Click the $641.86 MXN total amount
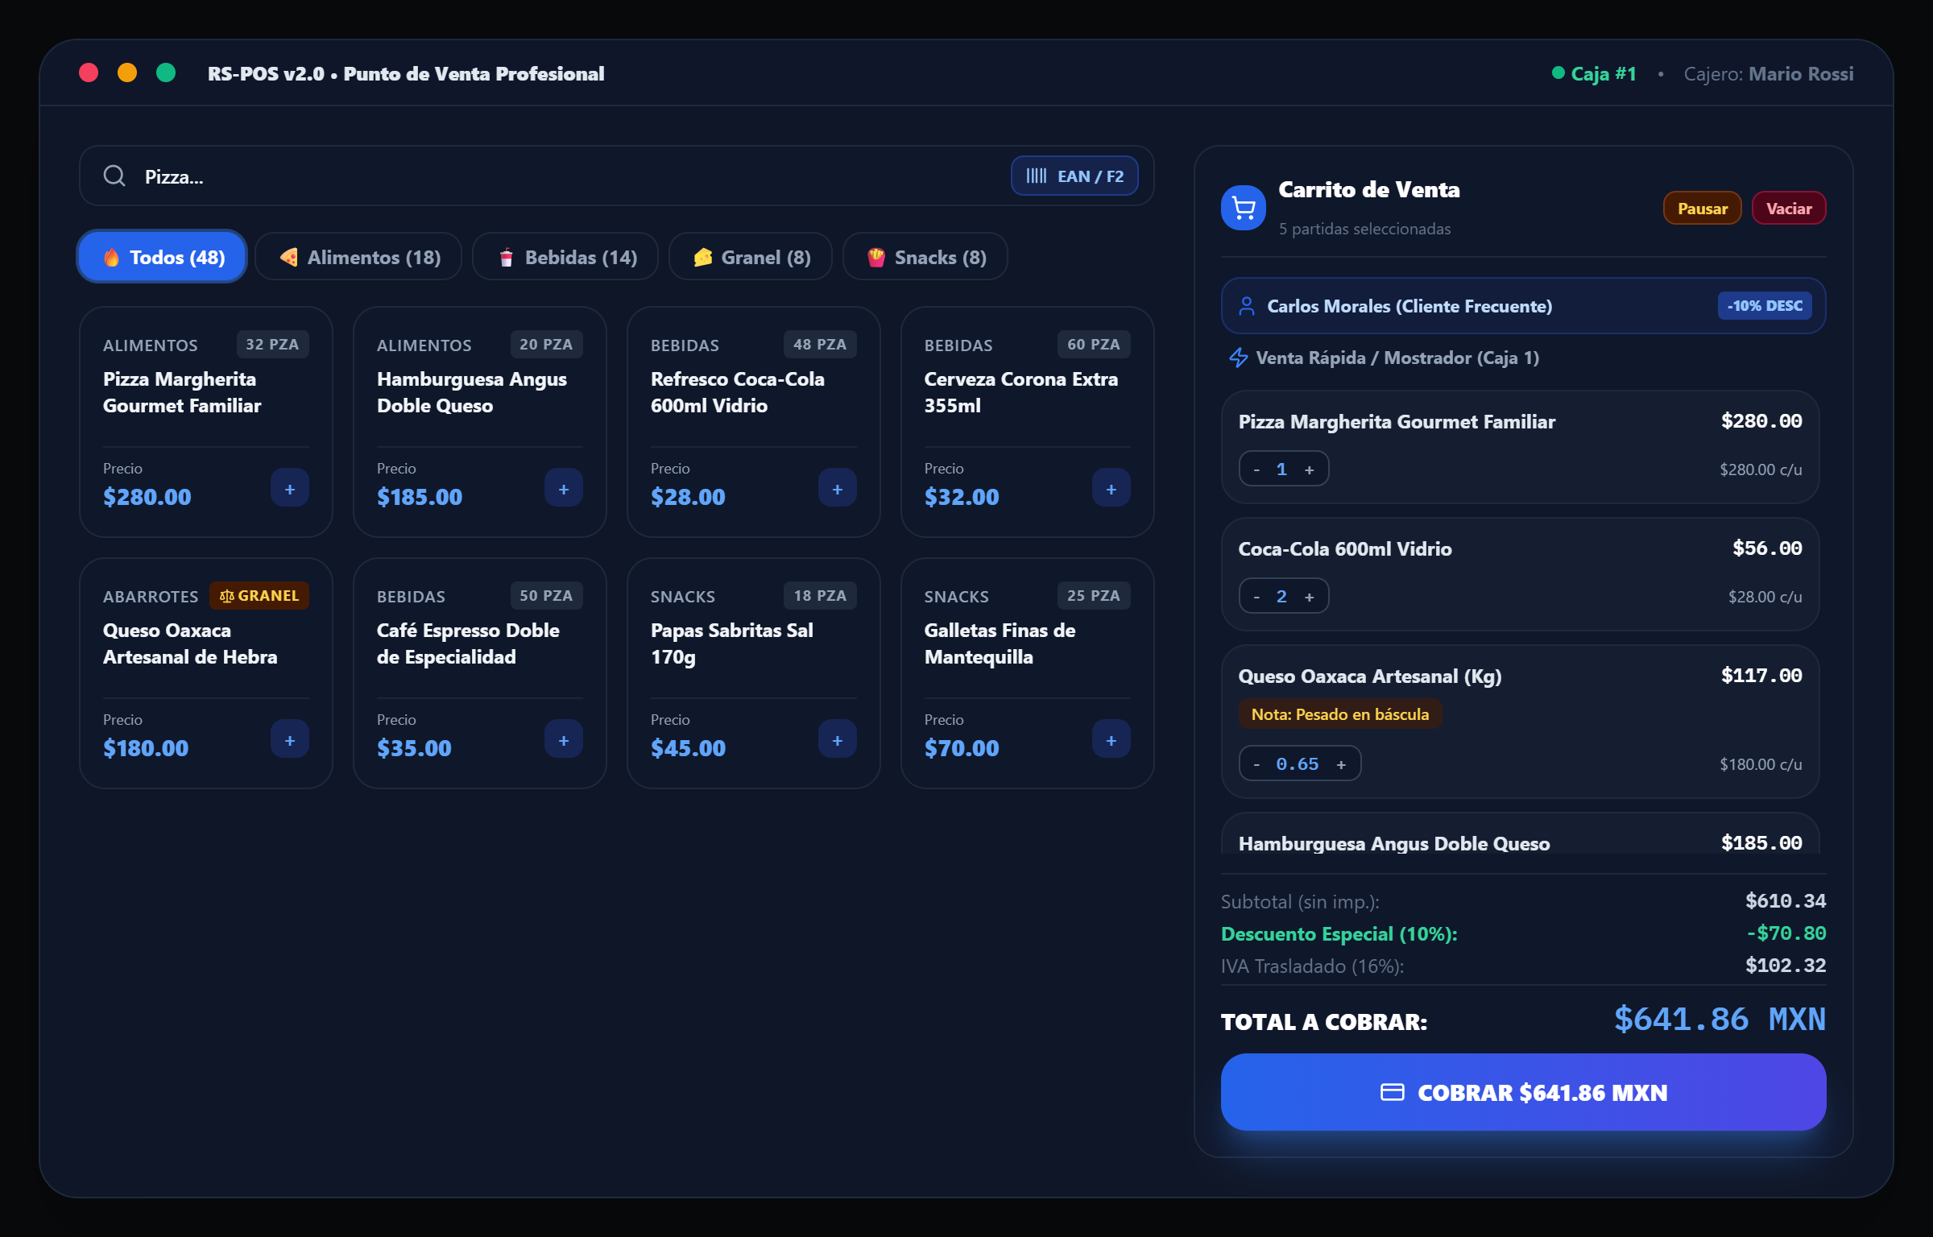Image resolution: width=1933 pixels, height=1237 pixels. (1720, 1020)
